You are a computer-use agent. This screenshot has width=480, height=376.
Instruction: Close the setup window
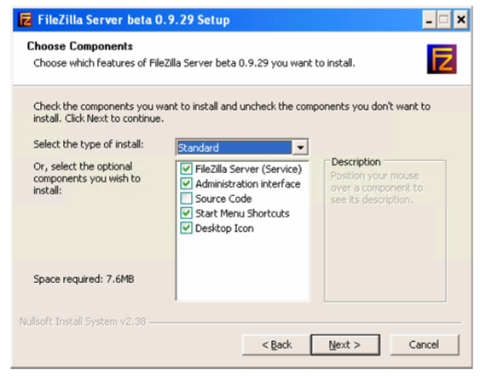pyautogui.click(x=461, y=20)
